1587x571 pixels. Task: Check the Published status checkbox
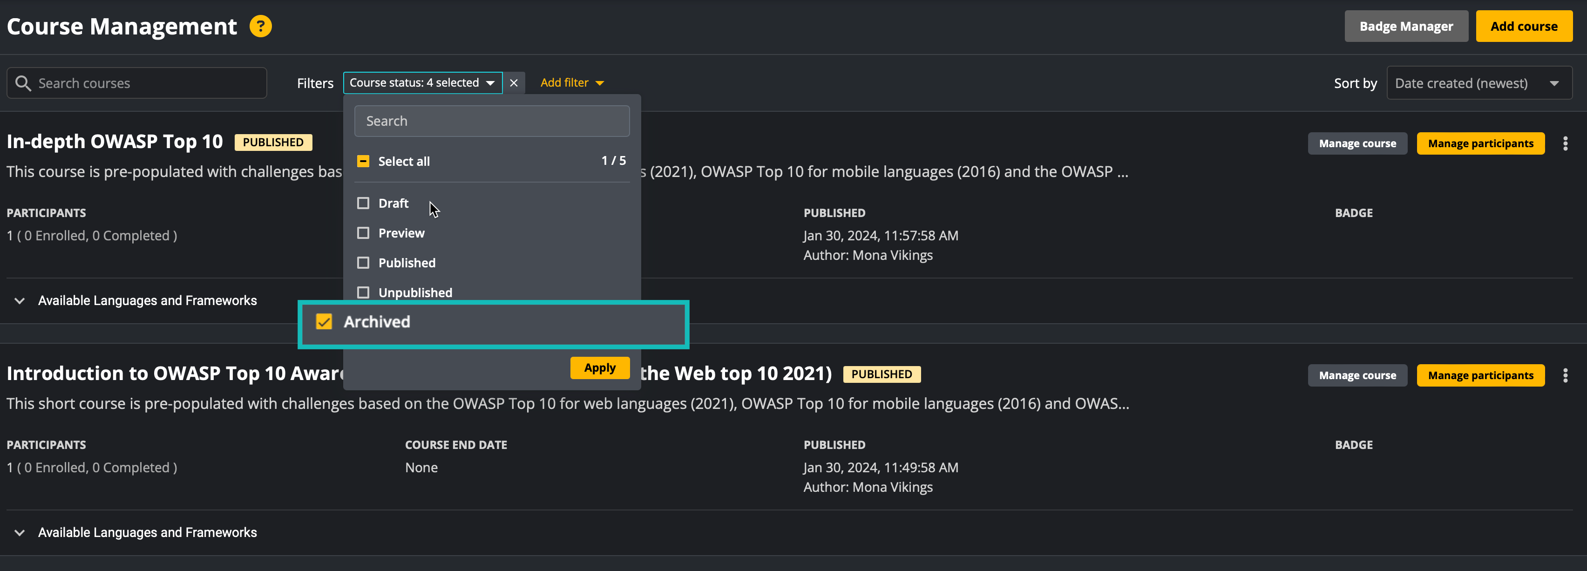click(x=364, y=263)
